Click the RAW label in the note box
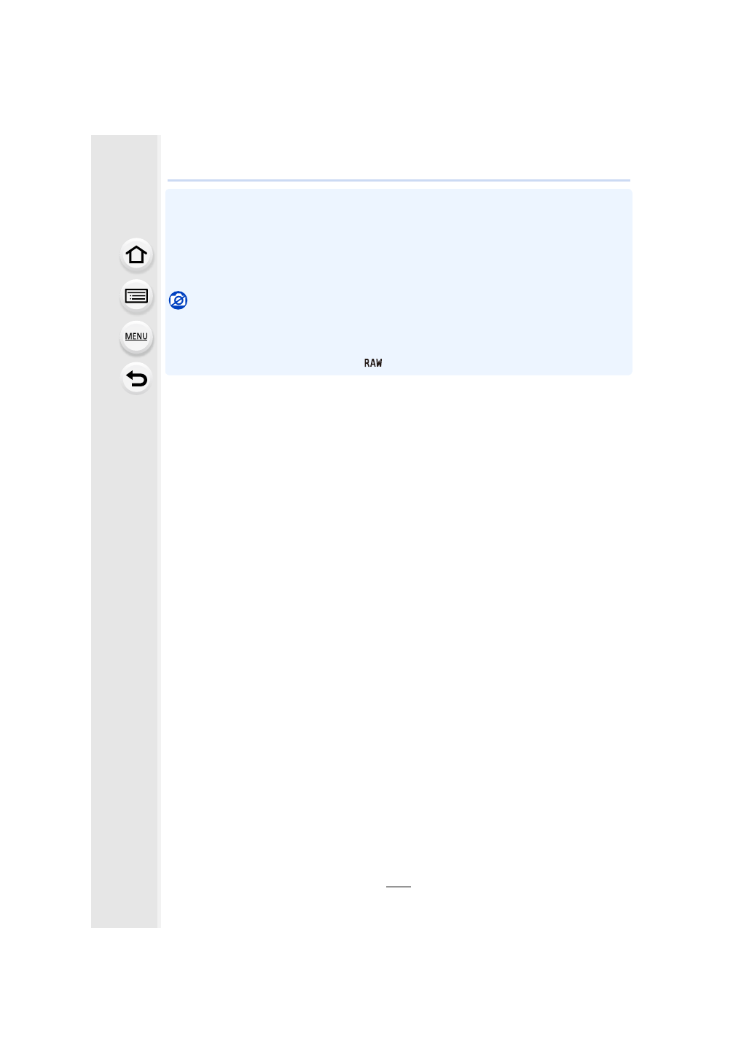Viewport: 752px width, 1063px height. tap(373, 363)
